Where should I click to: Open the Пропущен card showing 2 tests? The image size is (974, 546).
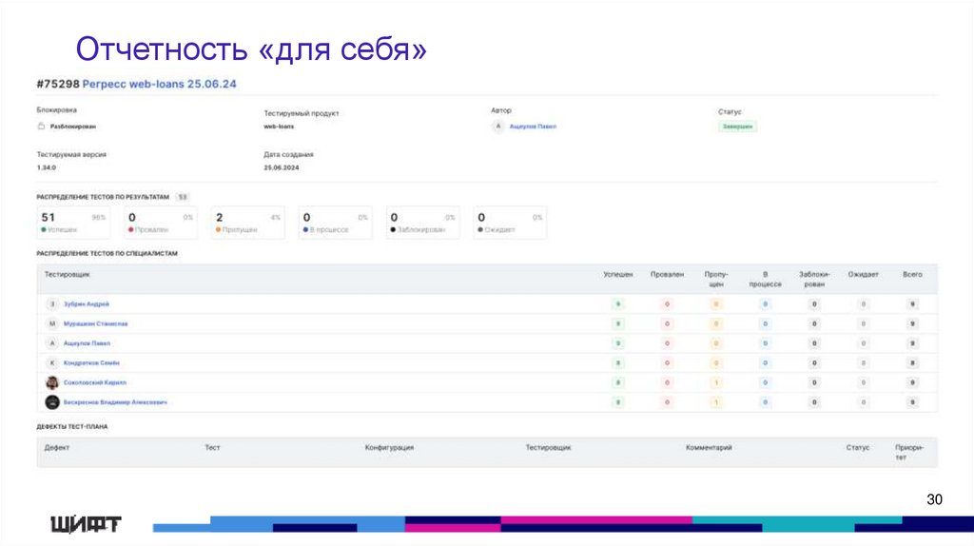pyautogui.click(x=248, y=223)
